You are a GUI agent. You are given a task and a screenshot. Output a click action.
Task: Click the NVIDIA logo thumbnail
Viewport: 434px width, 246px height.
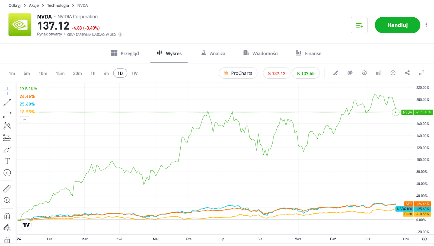(20, 25)
